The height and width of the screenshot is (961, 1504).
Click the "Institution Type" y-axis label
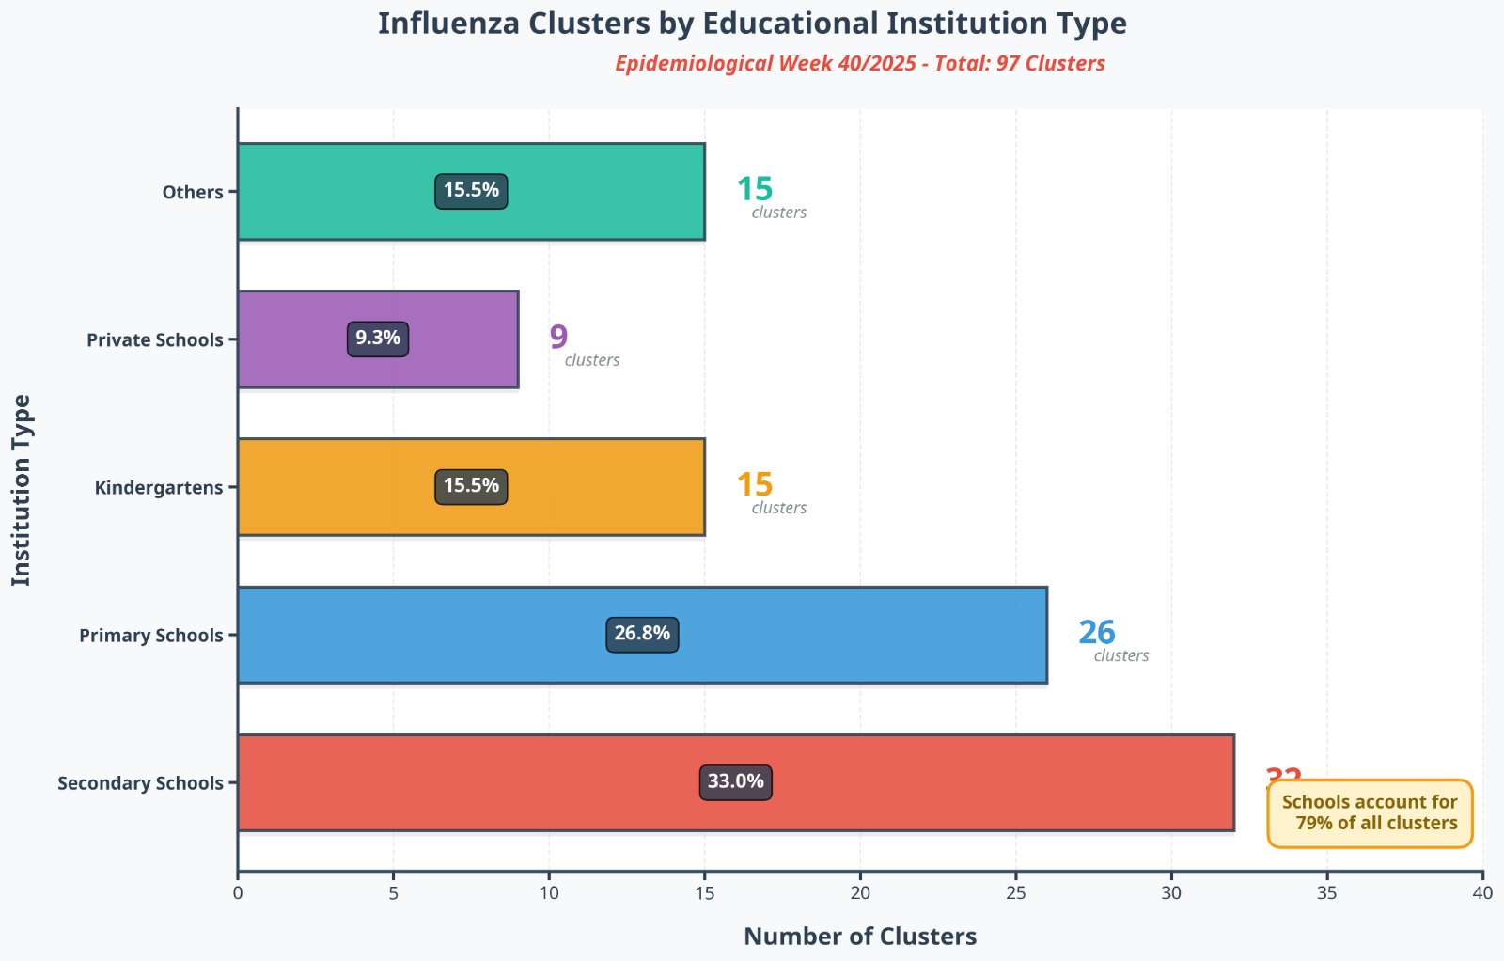click(22, 490)
